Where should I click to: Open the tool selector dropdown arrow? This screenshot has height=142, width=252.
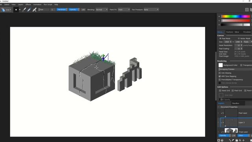pyautogui.click(x=11, y=9)
